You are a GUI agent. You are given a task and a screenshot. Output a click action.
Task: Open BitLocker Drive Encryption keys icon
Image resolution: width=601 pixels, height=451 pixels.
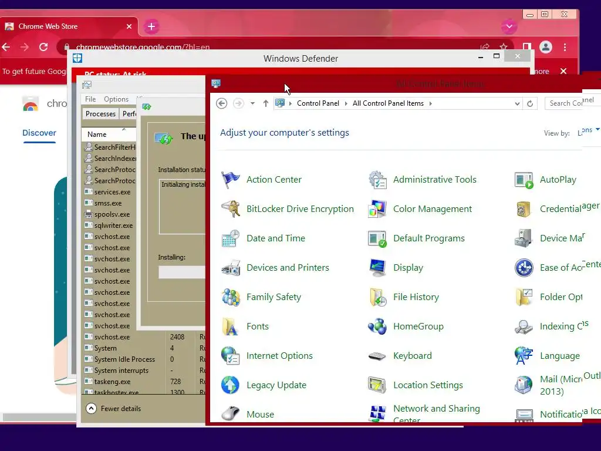coord(230,209)
